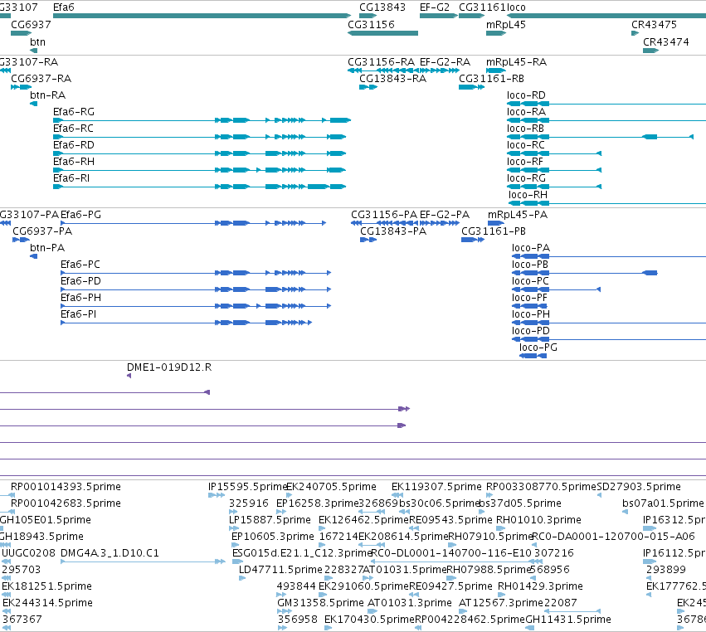Click the loco-PG protein label

point(538,348)
